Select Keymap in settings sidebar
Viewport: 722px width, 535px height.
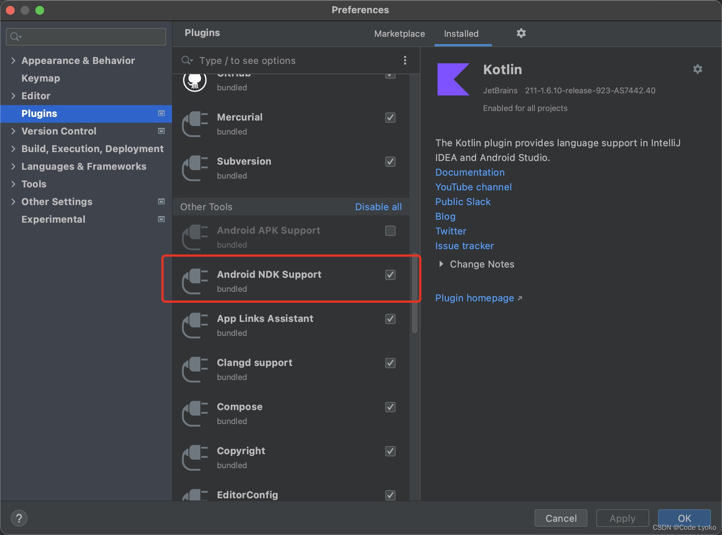point(40,78)
